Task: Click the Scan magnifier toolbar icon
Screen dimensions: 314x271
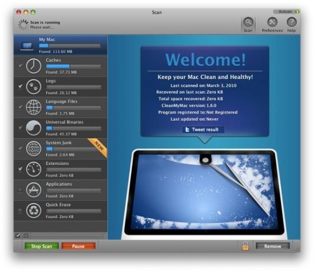Action: [x=248, y=22]
